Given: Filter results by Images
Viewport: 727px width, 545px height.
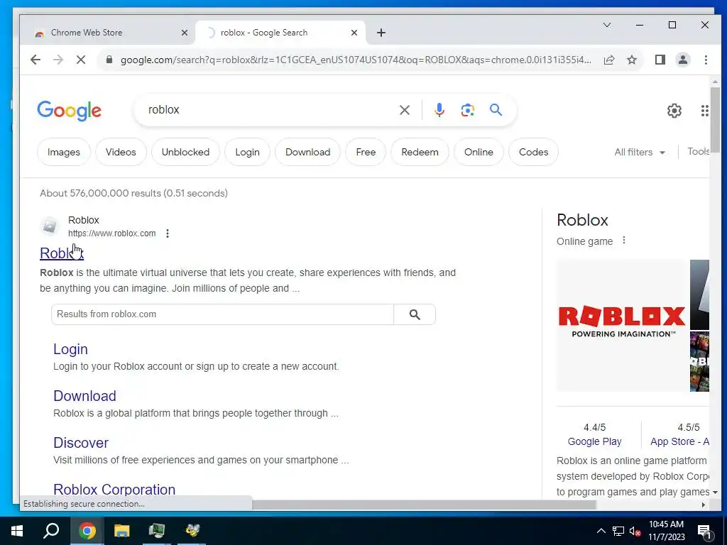Looking at the screenshot, I should pyautogui.click(x=63, y=152).
